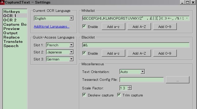Increase the Scale Factor with up arrow
This screenshot has width=197, height=109.
[130, 87]
